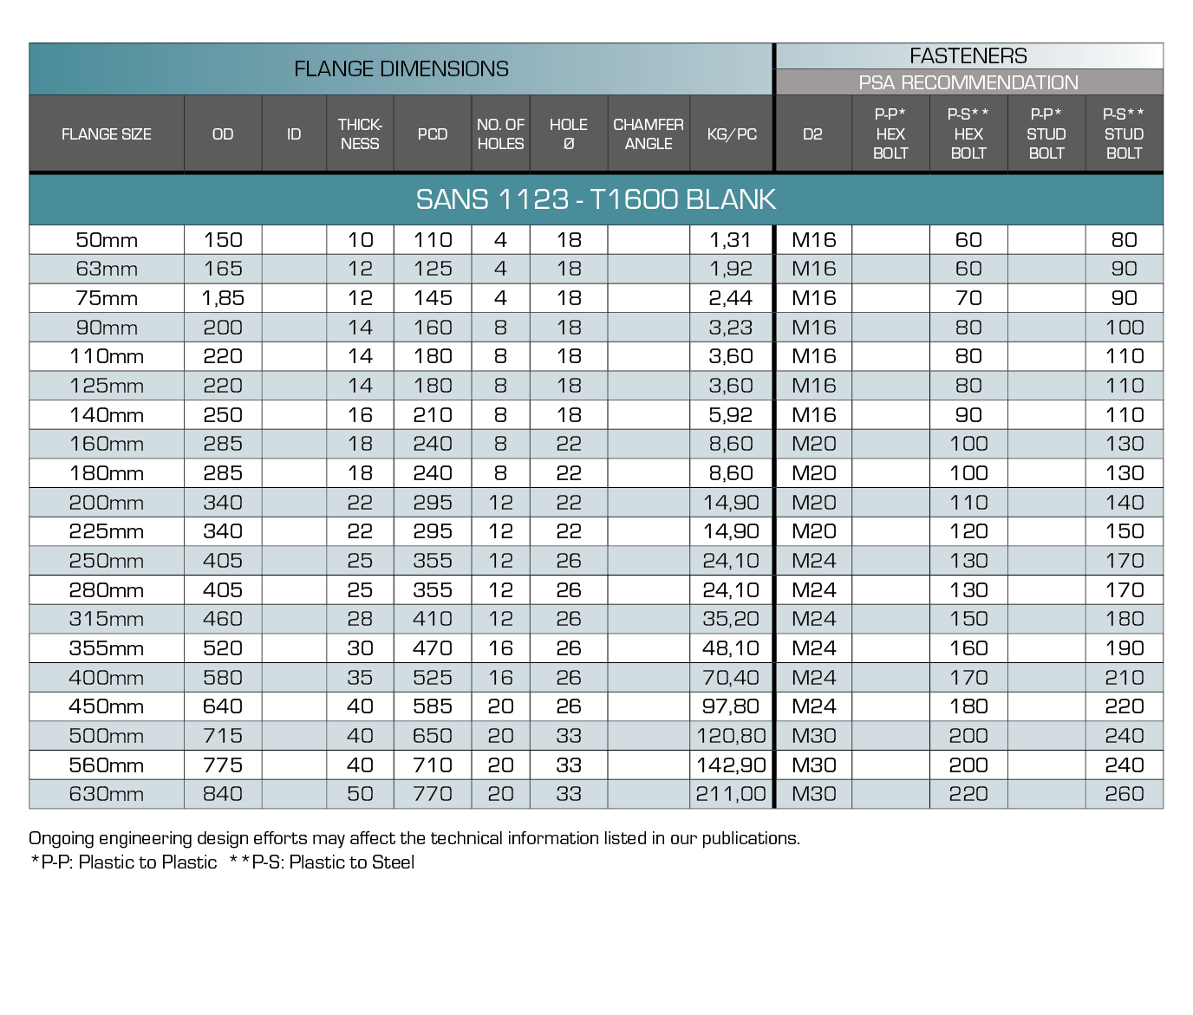Click the 630mm flange size cell
1193x1015 pixels.
pos(107,794)
